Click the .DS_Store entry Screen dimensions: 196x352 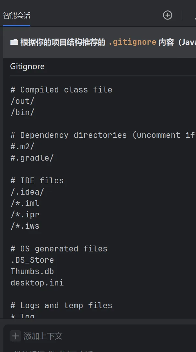click(x=32, y=260)
